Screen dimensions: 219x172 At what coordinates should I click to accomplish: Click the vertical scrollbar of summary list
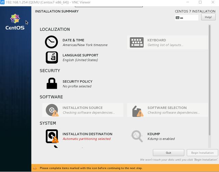click(x=209, y=80)
